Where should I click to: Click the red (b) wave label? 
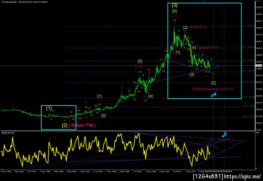149,70
